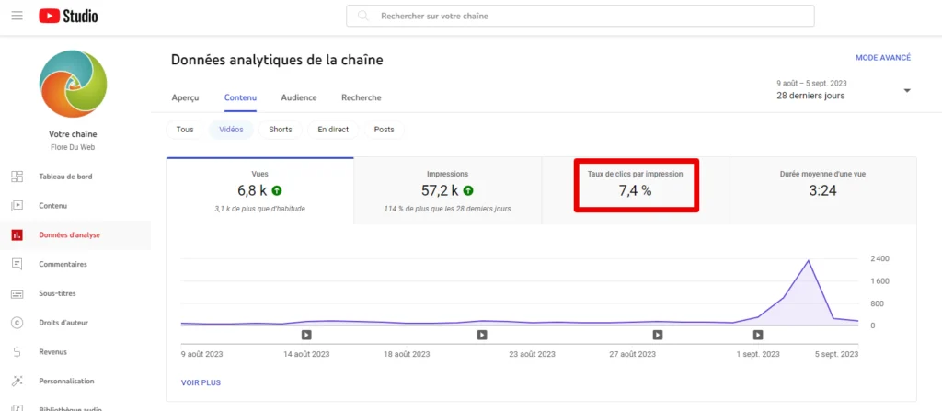
Task: Click the Votre chaîne label
Action: tap(73, 134)
